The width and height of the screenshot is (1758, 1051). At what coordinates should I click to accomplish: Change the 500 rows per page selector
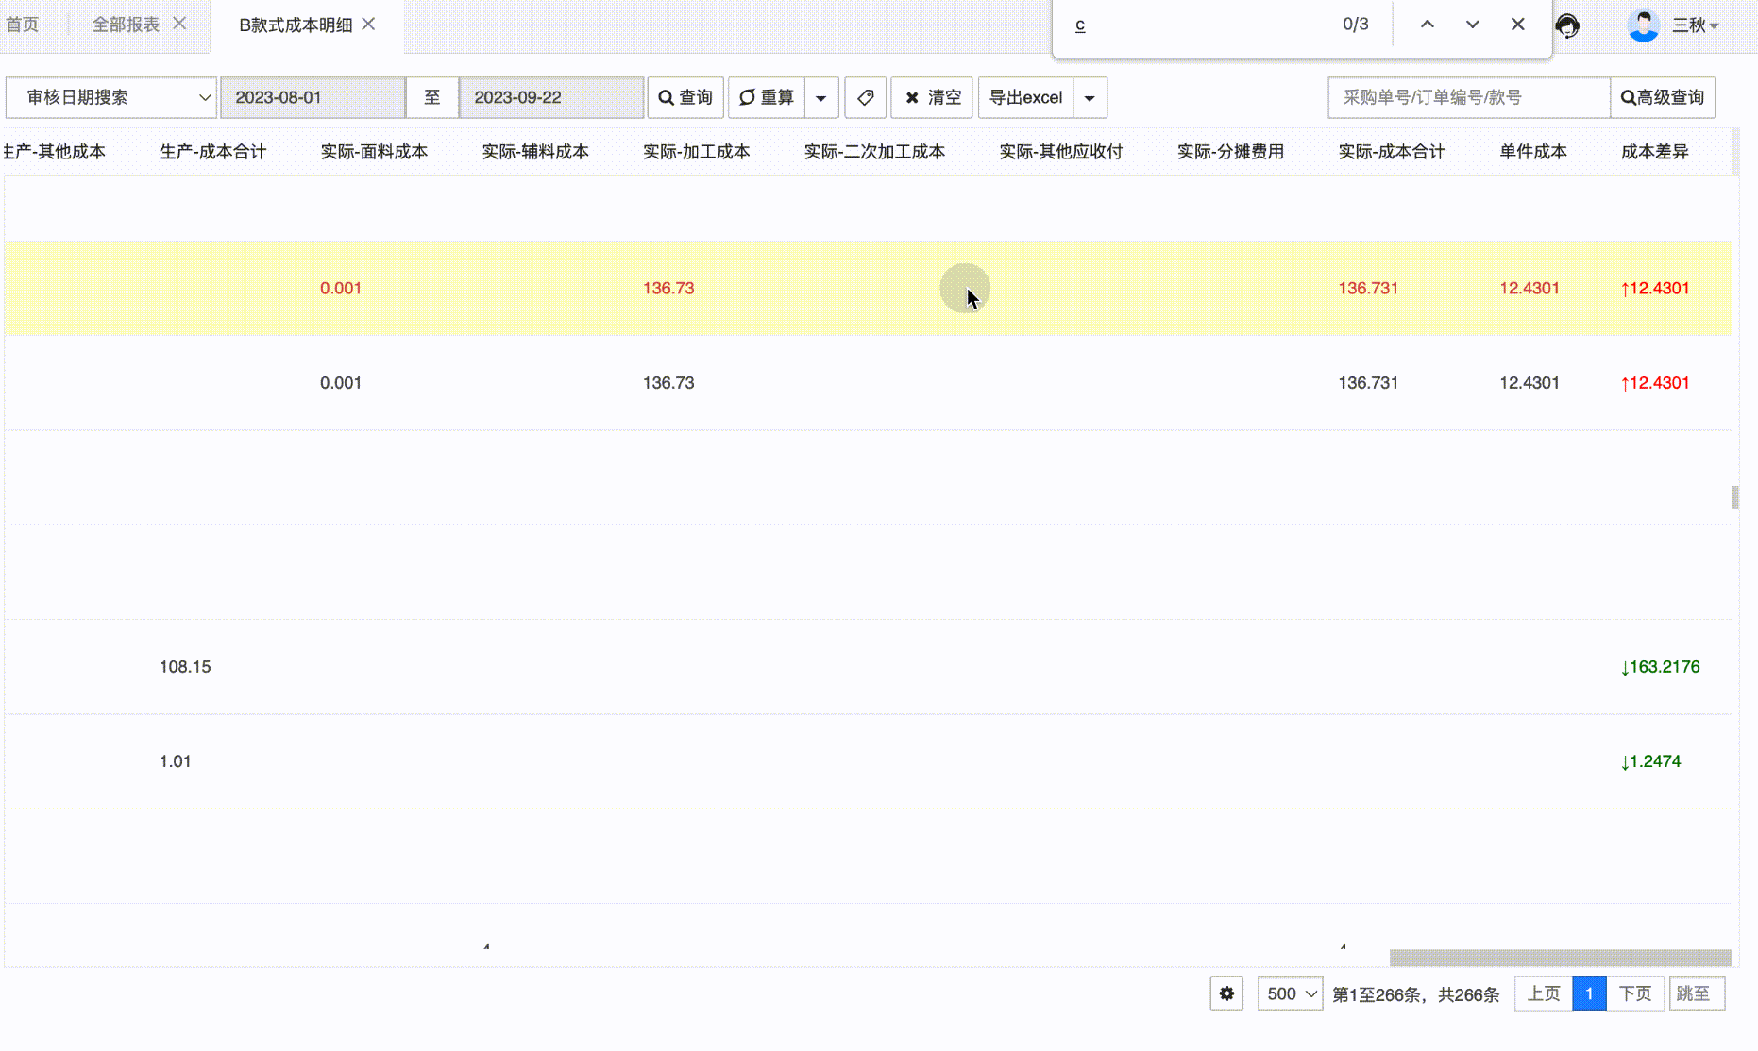(x=1290, y=993)
